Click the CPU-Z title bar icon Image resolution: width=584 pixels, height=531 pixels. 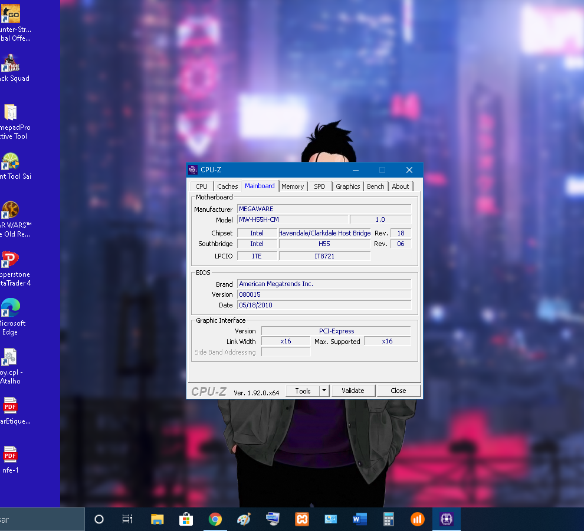(193, 170)
